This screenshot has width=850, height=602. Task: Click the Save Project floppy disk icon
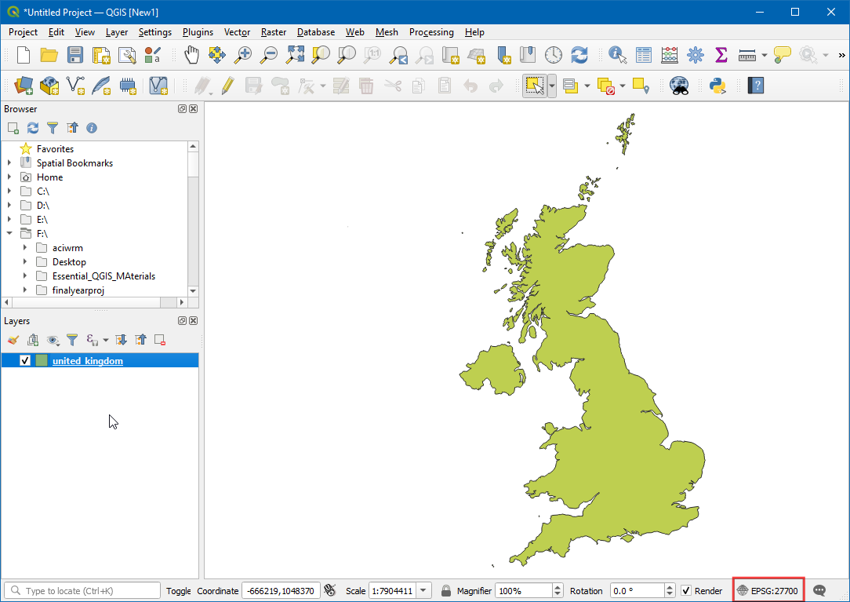(75, 55)
